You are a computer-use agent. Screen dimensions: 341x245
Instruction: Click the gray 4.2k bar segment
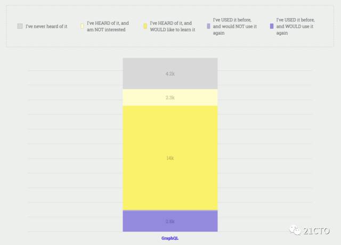coord(170,73)
